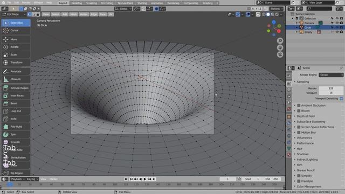Select the Measure tool
The image size is (345, 194).
pos(16,79)
